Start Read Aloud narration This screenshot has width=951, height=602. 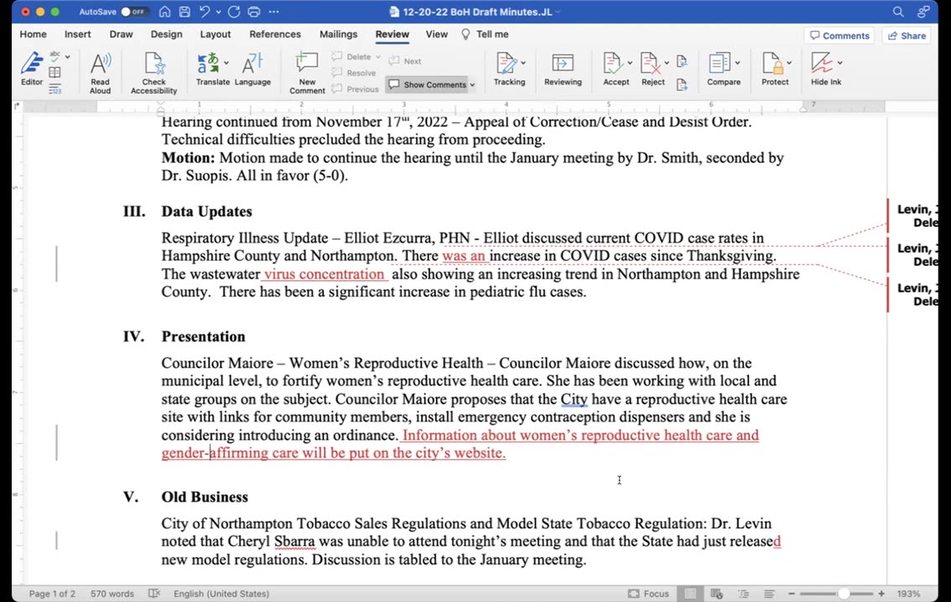click(x=100, y=73)
